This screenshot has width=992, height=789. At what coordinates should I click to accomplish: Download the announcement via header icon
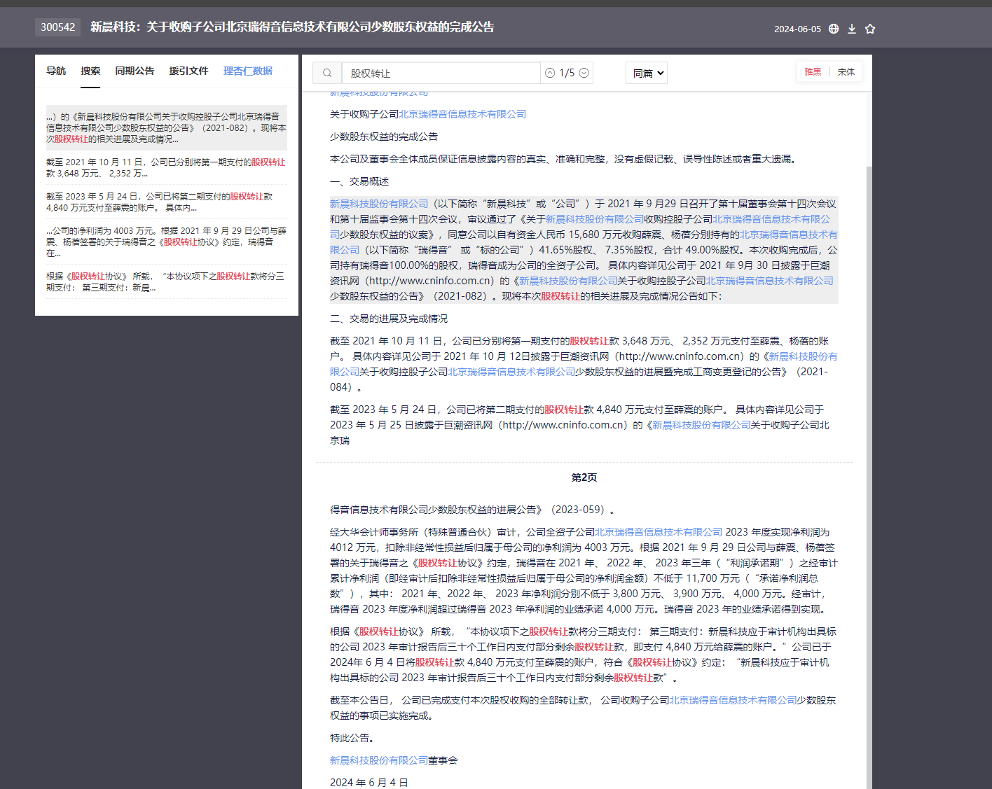(852, 29)
